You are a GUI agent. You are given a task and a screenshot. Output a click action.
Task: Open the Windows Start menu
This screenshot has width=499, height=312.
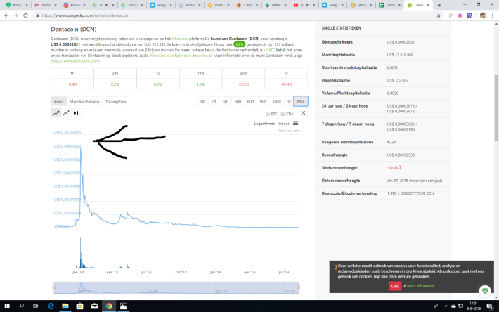click(x=7, y=306)
